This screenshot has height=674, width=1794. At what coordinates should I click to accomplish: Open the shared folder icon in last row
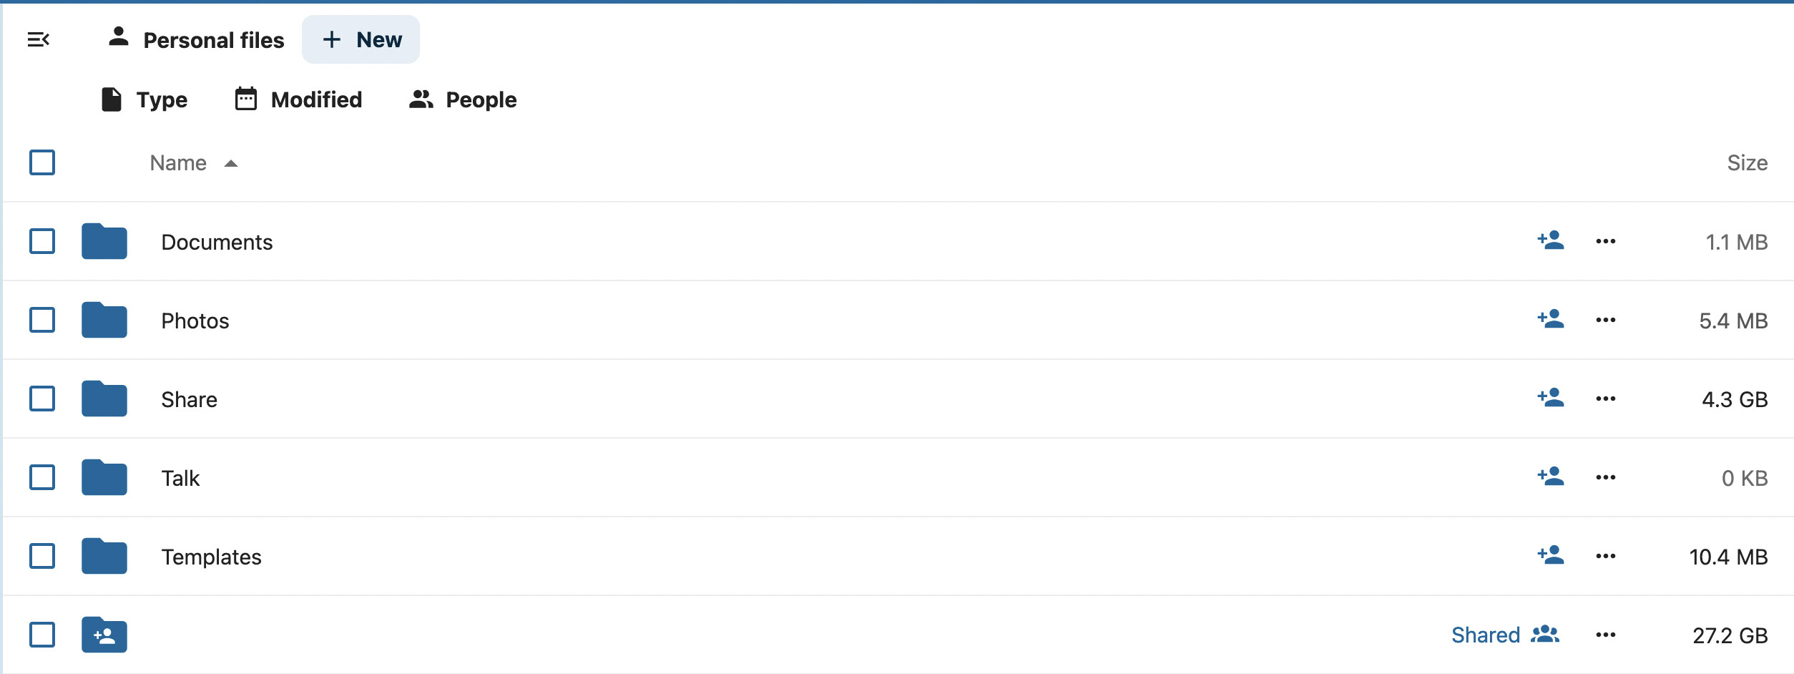click(x=104, y=635)
